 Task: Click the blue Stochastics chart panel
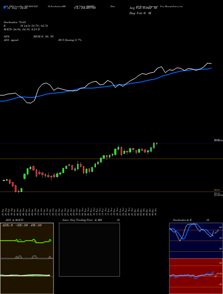coord(196,241)
